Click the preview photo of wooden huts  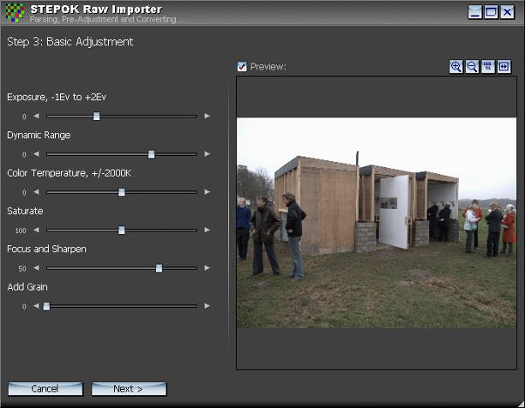[377, 223]
